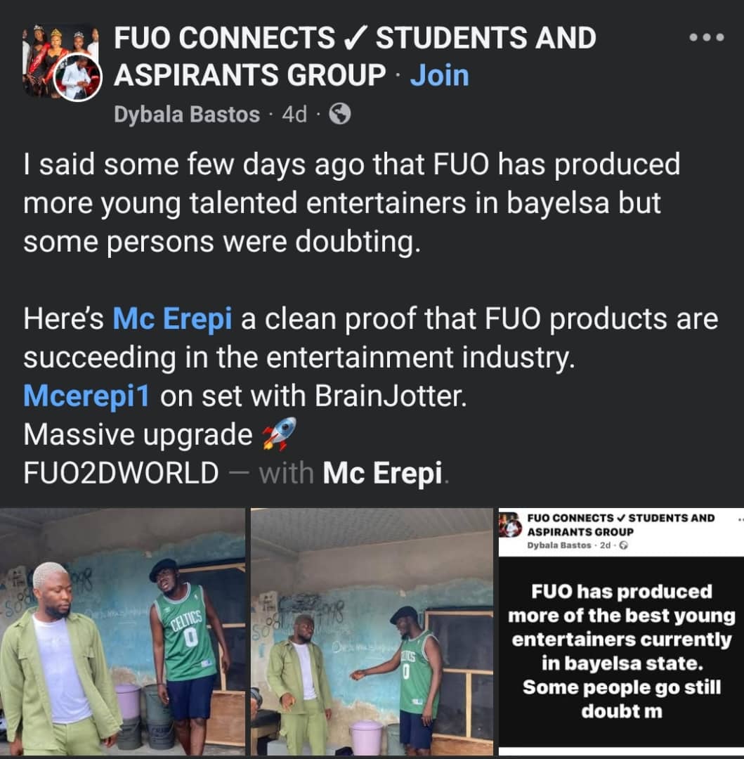Open Dybala Bastos author profile
This screenshot has height=759, width=744.
point(187,115)
